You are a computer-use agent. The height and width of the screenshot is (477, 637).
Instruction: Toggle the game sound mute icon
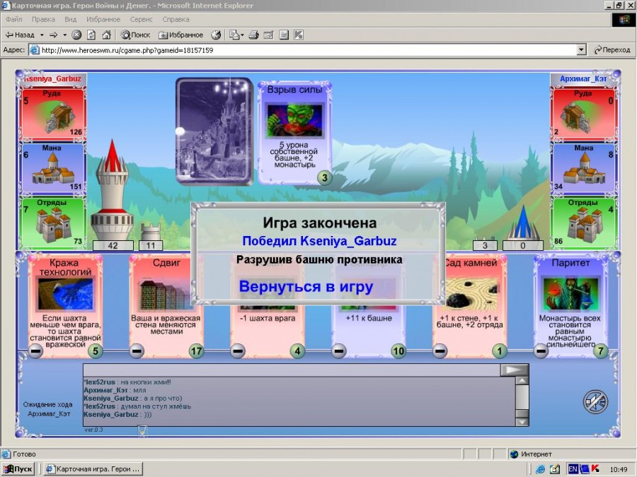pyautogui.click(x=595, y=401)
